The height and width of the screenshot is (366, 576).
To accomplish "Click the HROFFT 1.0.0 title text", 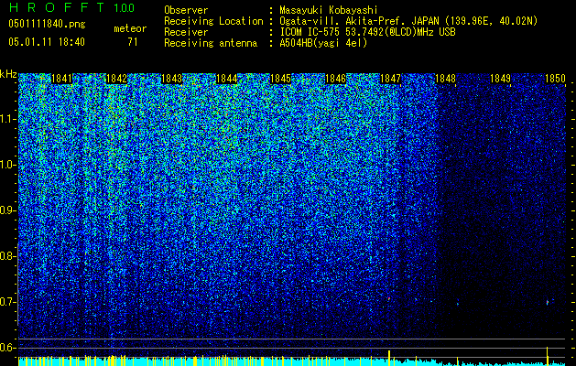I will [71, 7].
